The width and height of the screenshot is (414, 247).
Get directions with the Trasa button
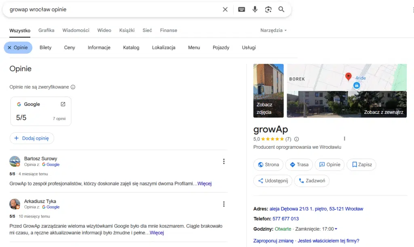tap(299, 164)
